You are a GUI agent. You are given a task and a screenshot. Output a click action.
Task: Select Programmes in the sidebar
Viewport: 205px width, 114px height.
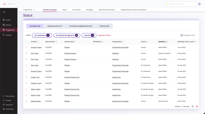point(9,30)
